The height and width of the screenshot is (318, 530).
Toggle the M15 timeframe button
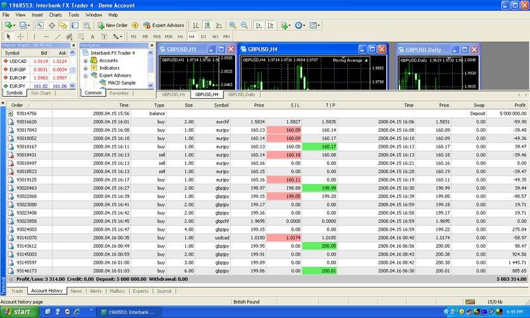coord(156,36)
